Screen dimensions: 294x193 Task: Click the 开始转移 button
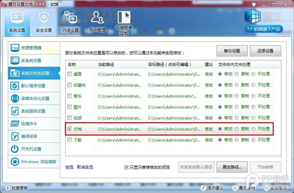[265, 167]
